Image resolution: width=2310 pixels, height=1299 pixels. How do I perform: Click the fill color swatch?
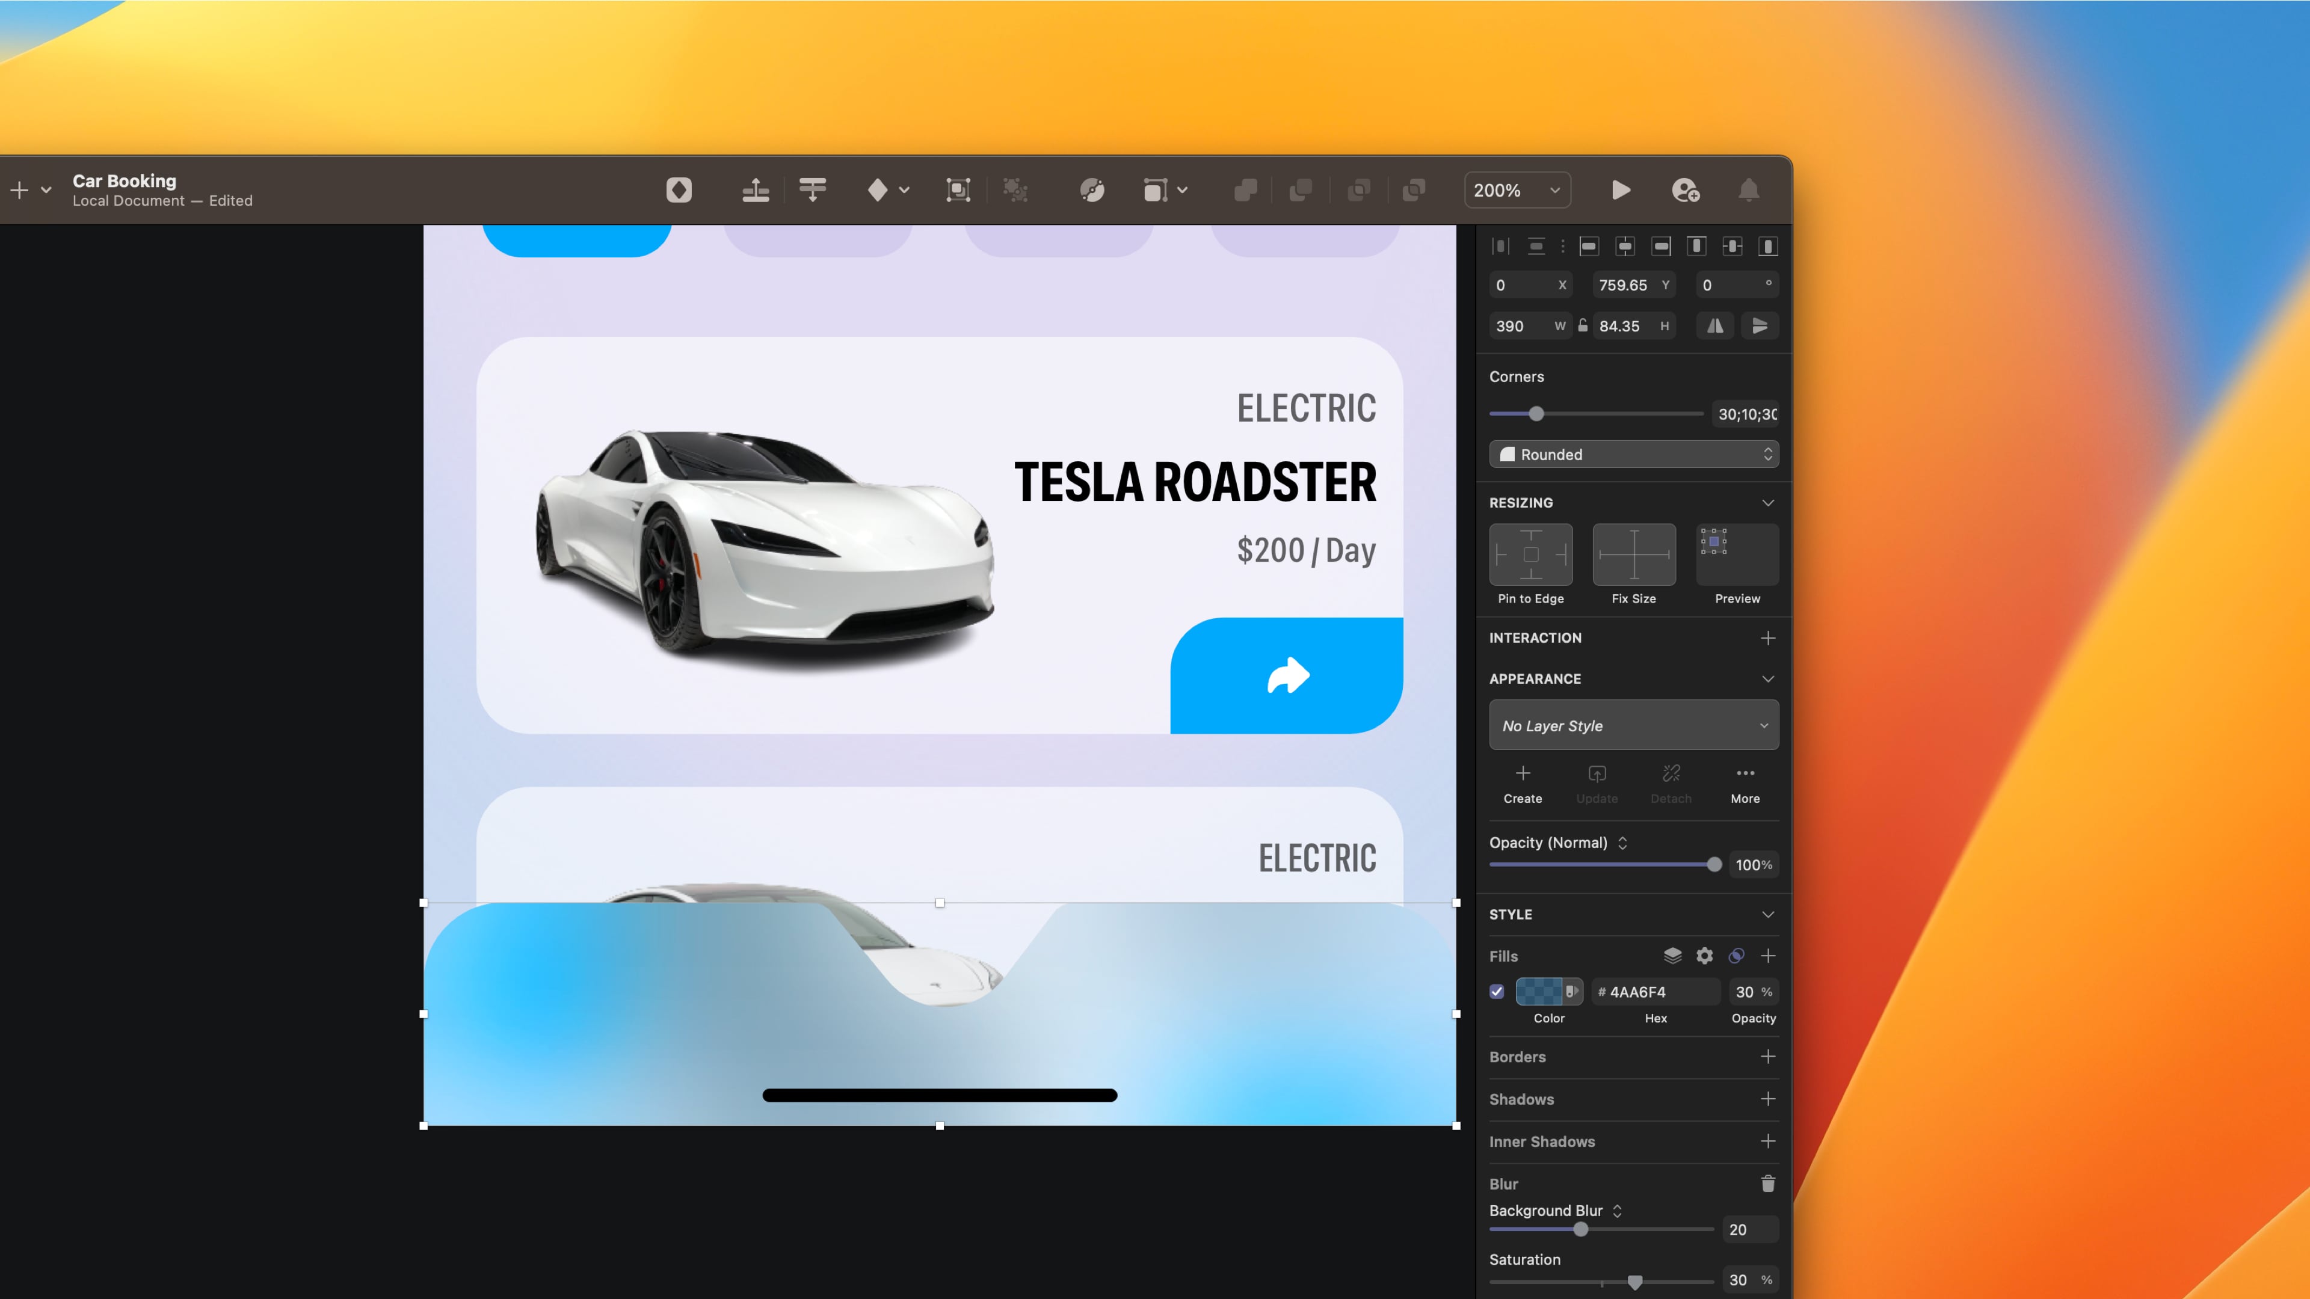click(x=1539, y=992)
